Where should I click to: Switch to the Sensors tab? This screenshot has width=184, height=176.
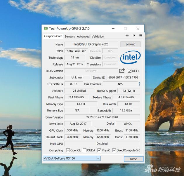pyautogui.click(x=70, y=36)
